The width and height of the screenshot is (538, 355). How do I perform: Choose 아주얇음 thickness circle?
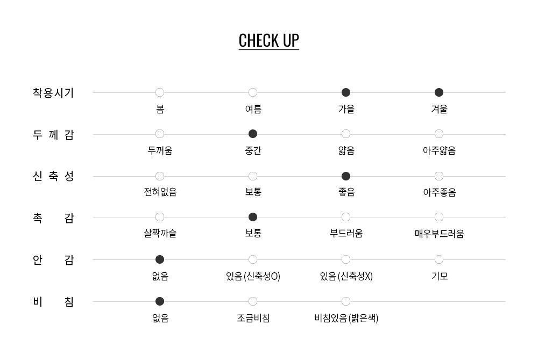click(439, 134)
